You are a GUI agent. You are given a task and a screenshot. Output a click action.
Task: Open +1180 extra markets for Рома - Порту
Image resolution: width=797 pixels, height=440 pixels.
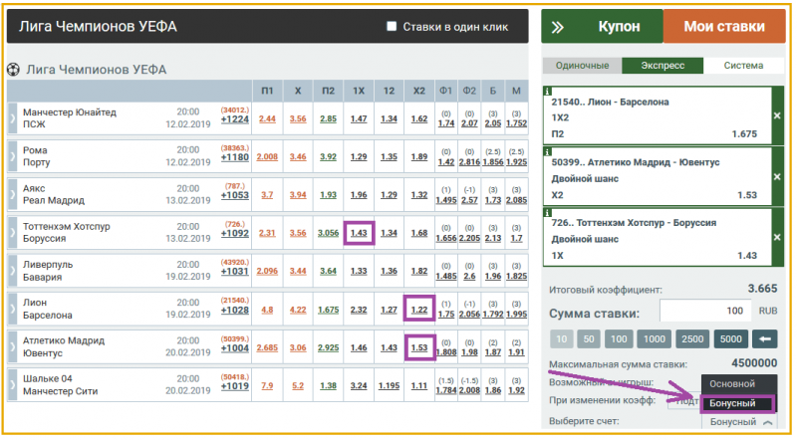(x=235, y=157)
